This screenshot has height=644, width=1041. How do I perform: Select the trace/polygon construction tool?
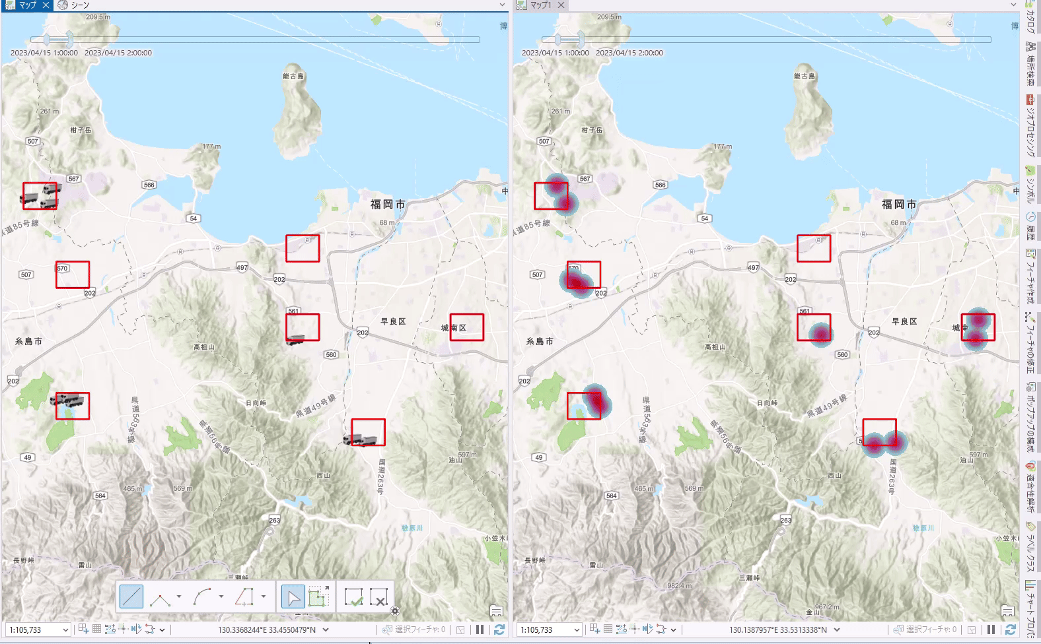pos(244,597)
